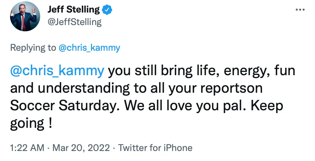The image size is (315, 161).
Task: Click the Jeff Stelling display name
Action: (x=74, y=10)
